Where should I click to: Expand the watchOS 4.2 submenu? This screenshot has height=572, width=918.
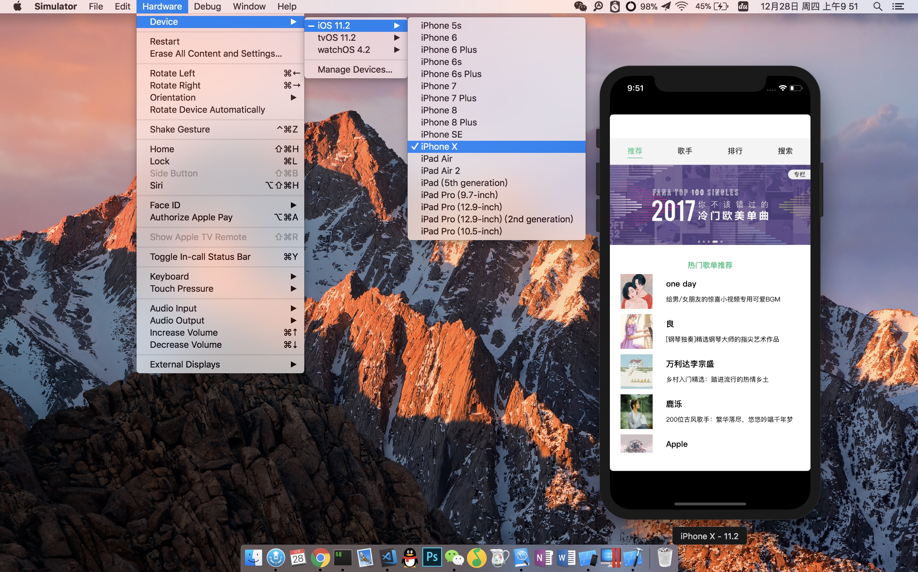(x=355, y=50)
